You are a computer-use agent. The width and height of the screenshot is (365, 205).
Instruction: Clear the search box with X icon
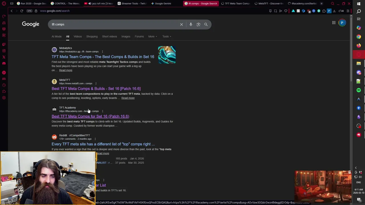181,24
